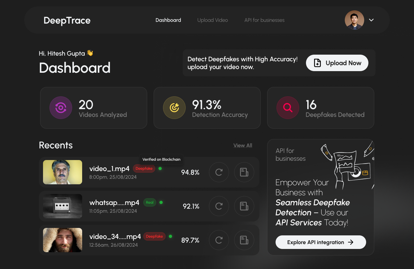Click the red Deepfakes Detected magnifier icon
The image size is (414, 269).
click(x=288, y=108)
